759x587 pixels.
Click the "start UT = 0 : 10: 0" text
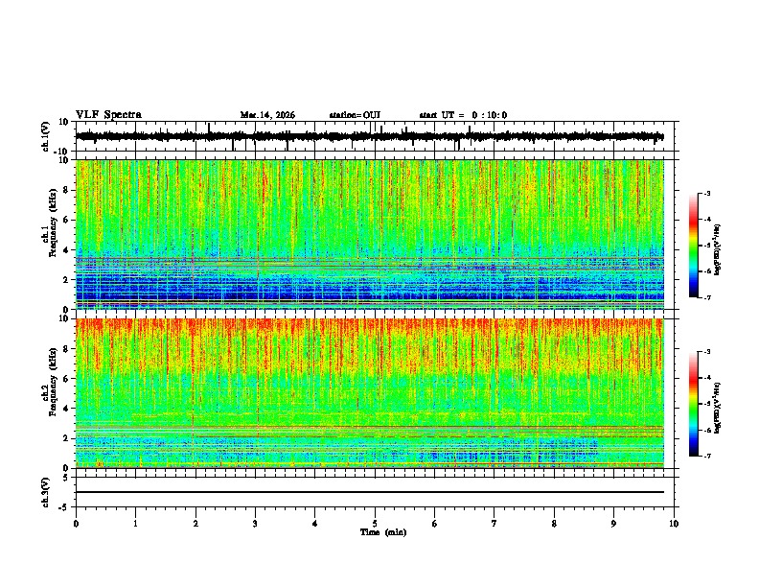[463, 115]
